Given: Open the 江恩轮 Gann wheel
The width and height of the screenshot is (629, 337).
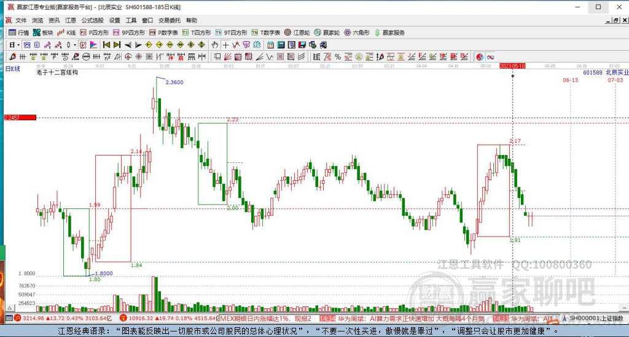Looking at the screenshot, I should click(297, 32).
